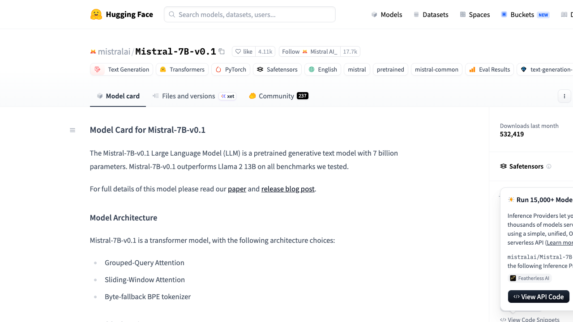Click the Text Generation tag icon
Viewport: 573px width, 322px height.
coord(98,69)
